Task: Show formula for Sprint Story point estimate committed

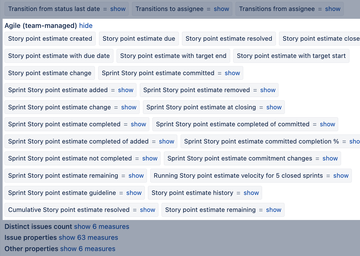Action: coord(232,73)
